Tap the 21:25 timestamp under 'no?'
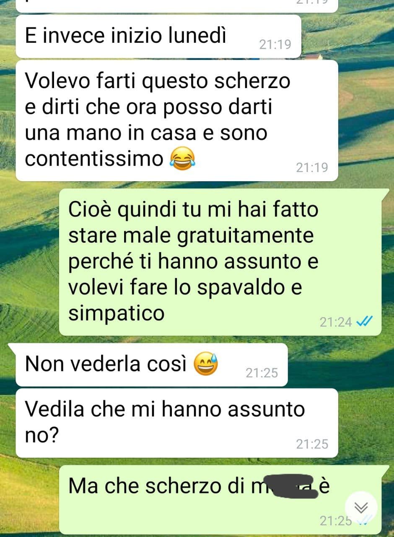Screen dimensions: 394x537 (x=312, y=444)
